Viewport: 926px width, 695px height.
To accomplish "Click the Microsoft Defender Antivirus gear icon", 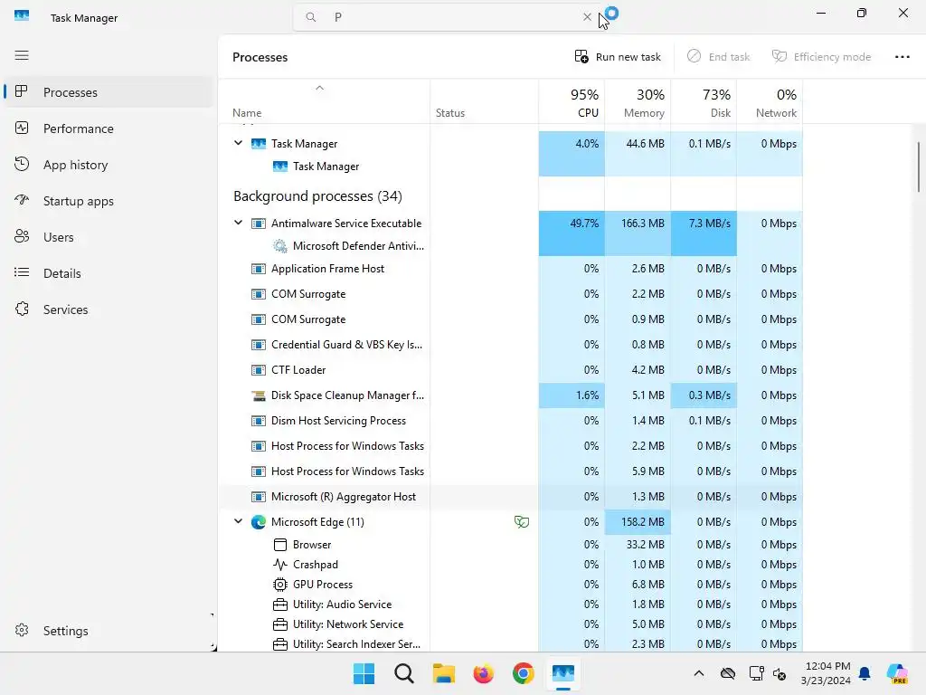I will (x=280, y=246).
